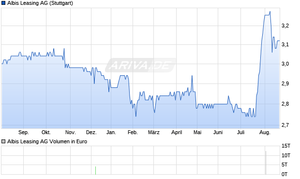
Task: Click the August price peak above 3,2
Action: click(270, 12)
